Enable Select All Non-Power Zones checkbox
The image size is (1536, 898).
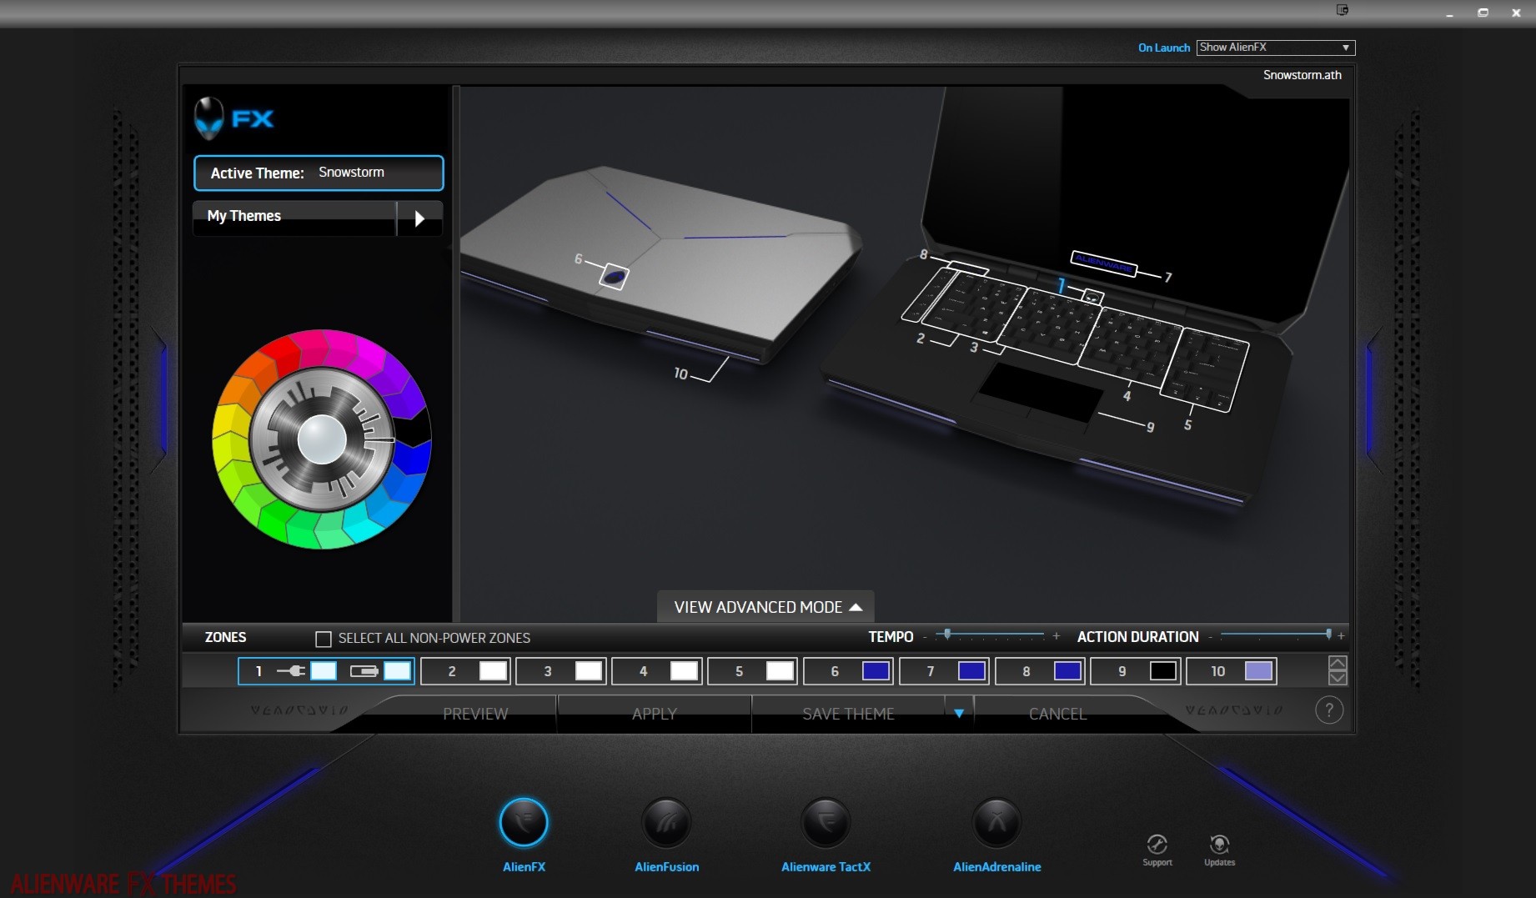(x=324, y=639)
